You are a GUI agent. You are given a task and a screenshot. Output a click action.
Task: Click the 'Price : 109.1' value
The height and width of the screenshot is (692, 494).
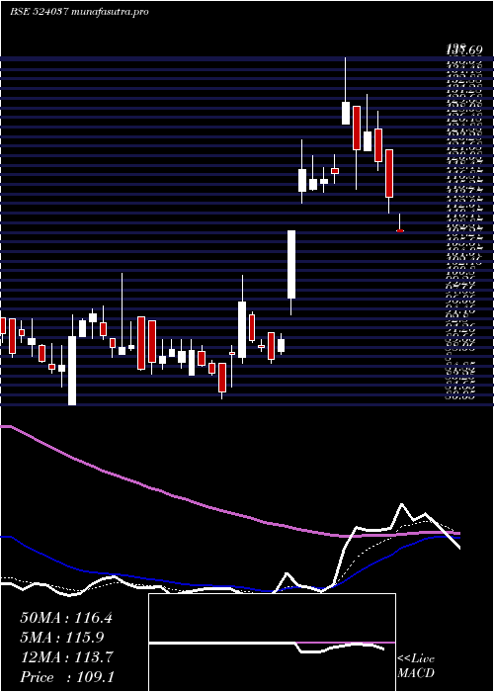pos(66,677)
